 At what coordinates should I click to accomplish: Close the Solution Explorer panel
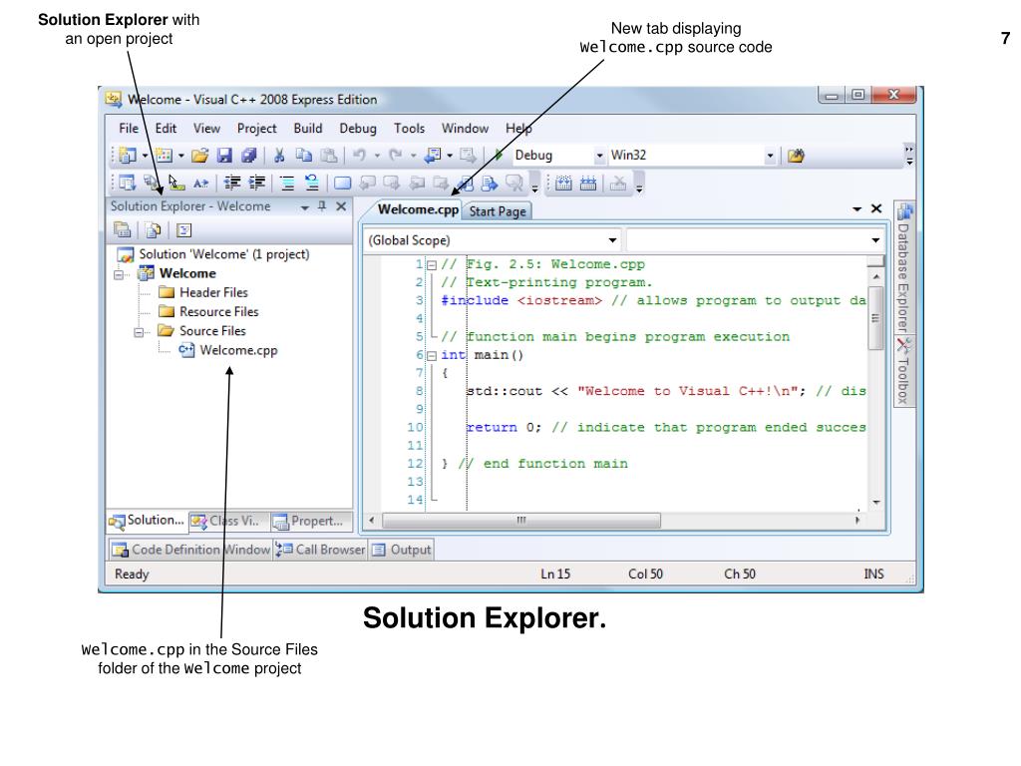pos(341,206)
